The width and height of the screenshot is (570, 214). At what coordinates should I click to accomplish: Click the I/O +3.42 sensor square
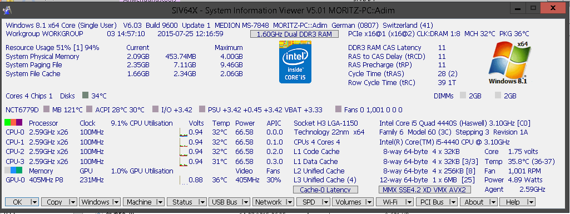pos(156,109)
